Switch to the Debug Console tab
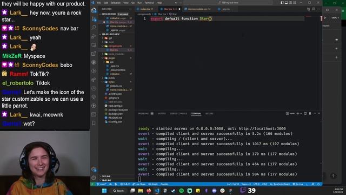 tap(178, 113)
